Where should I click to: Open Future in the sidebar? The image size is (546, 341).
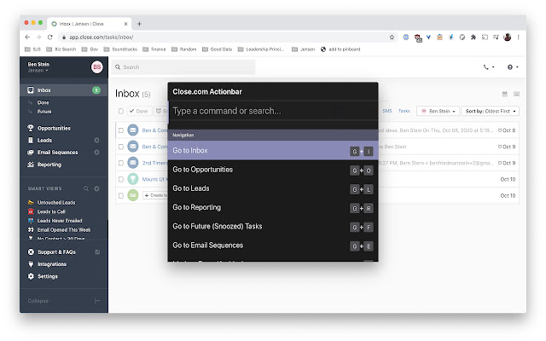[44, 112]
